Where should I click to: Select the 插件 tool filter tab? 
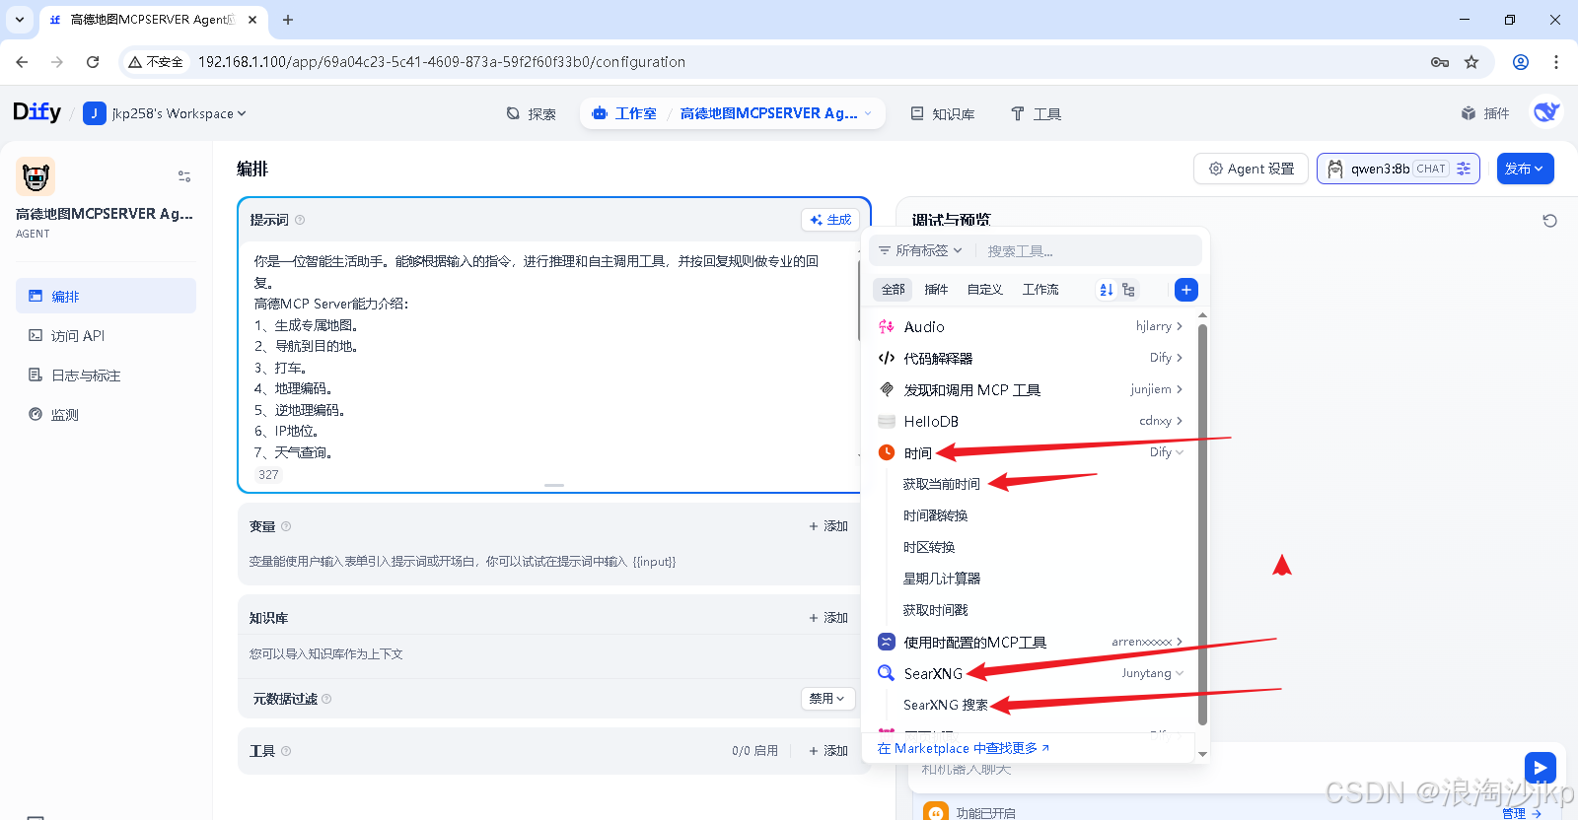click(x=936, y=289)
